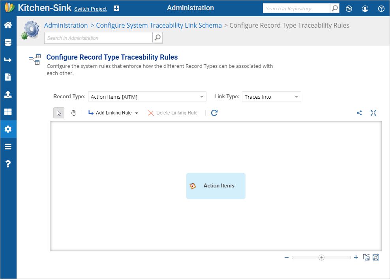Enable the pointer selection tool
The image size is (390, 279).
[x=59, y=113]
